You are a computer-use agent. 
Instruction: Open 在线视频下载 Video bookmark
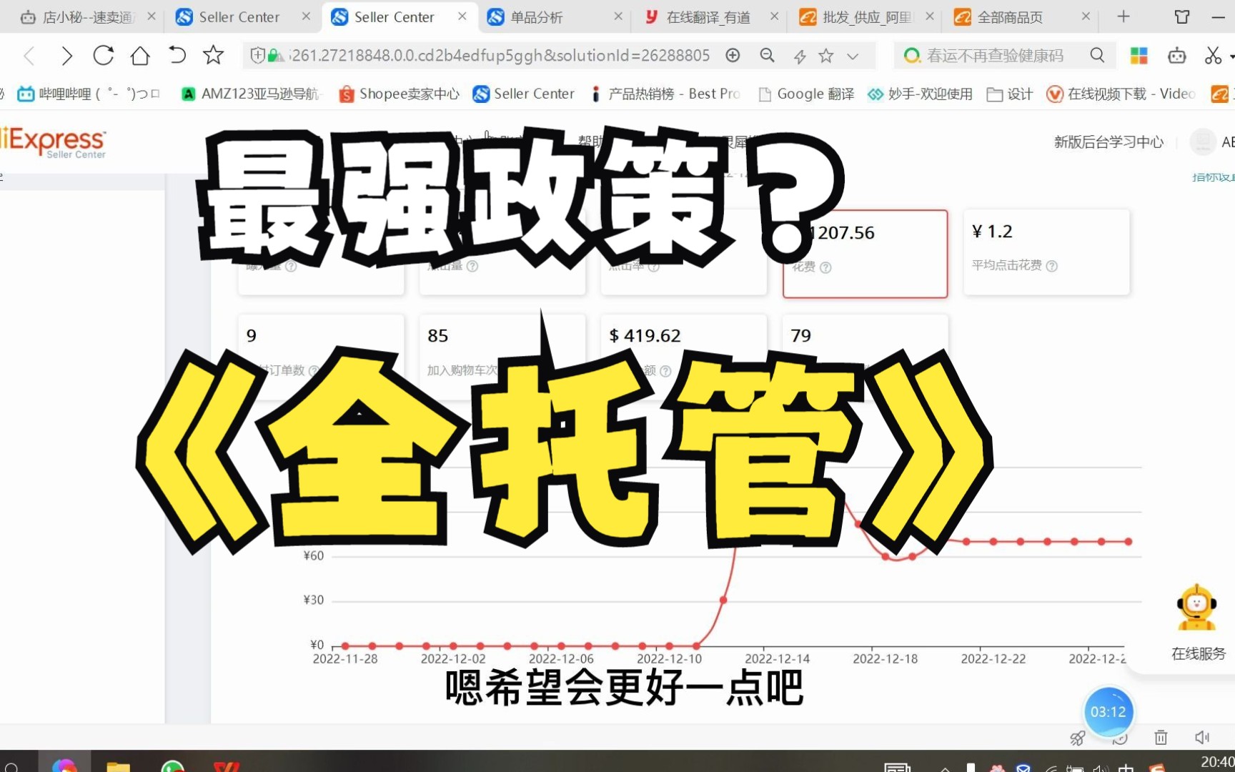click(1121, 94)
